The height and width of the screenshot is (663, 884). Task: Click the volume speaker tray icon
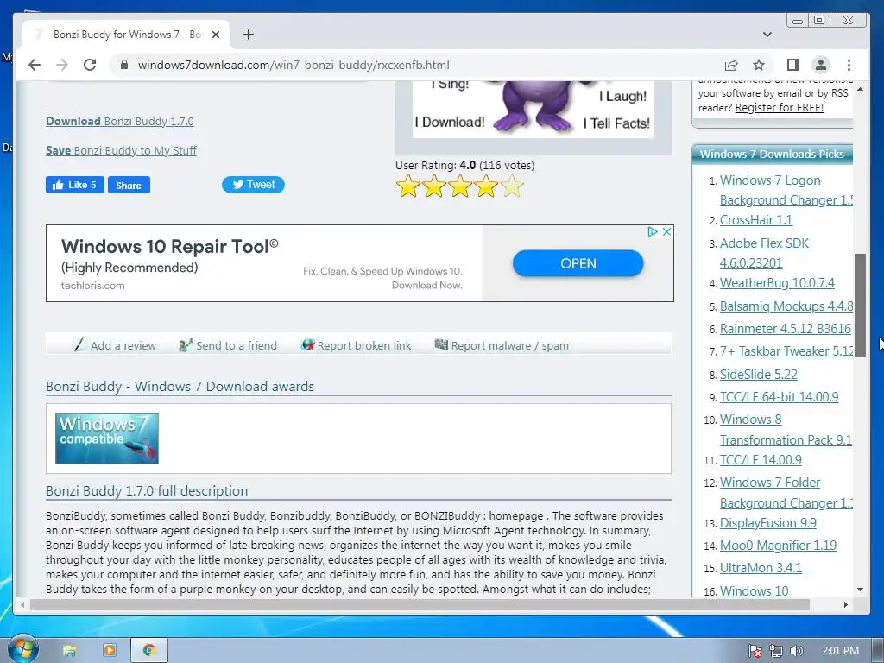coord(796,651)
